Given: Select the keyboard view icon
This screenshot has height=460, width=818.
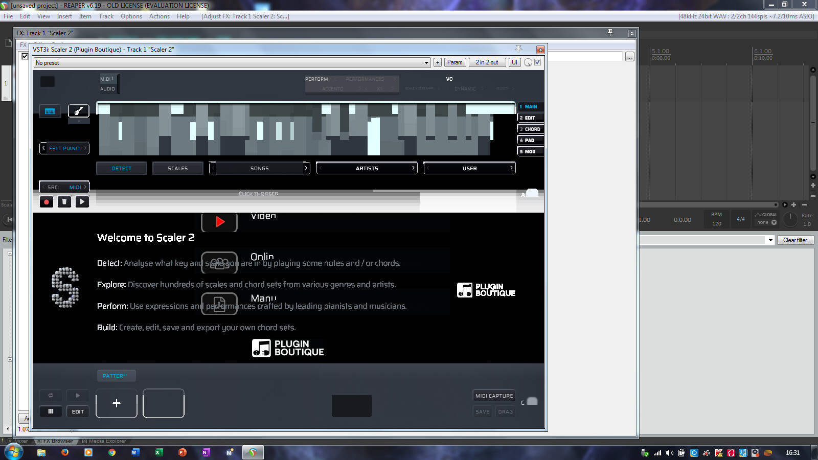Looking at the screenshot, I should (50, 111).
